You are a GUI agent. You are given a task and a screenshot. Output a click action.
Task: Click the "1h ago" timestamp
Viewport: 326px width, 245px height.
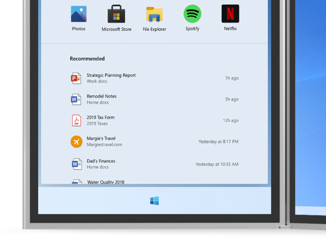[x=232, y=78]
